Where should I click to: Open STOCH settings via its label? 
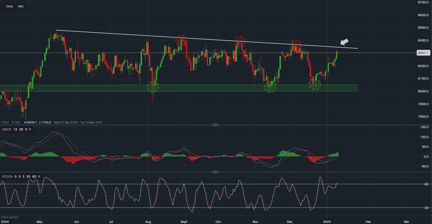tap(8, 177)
